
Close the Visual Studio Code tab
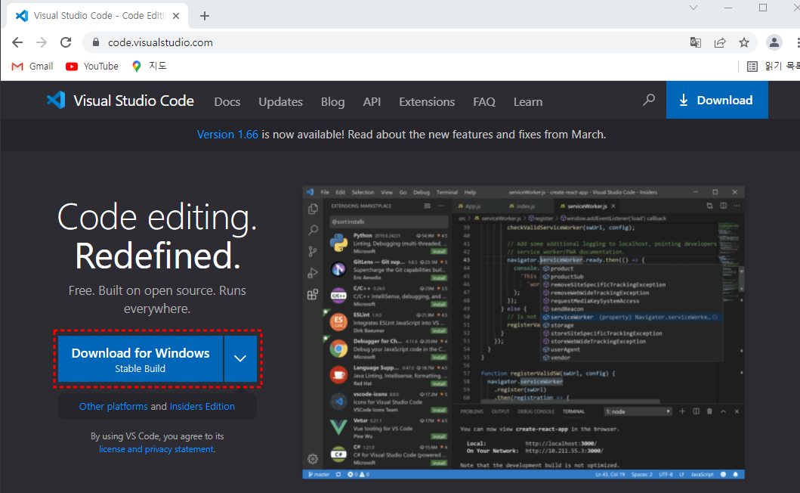click(x=176, y=16)
